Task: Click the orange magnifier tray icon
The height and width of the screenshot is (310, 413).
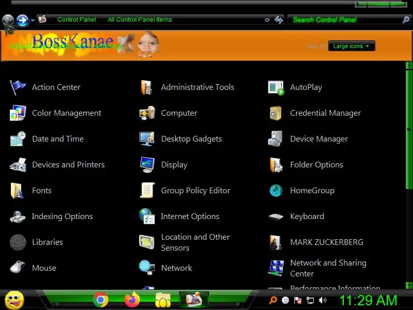Action: click(273, 300)
